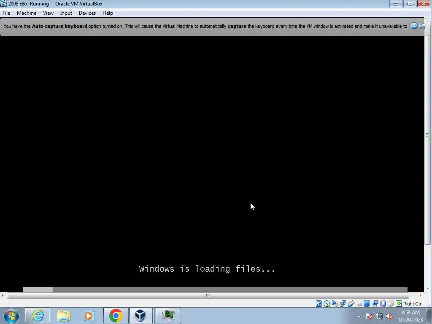This screenshot has height=324, width=432.
Task: Open the Input menu
Action: (x=66, y=13)
